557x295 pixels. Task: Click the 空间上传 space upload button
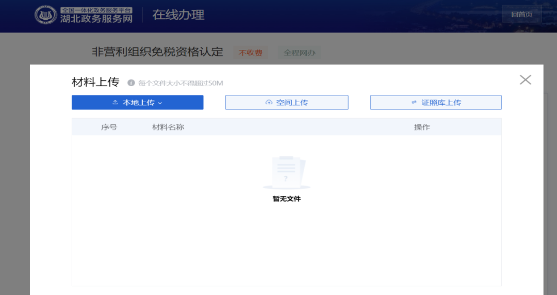pyautogui.click(x=287, y=102)
